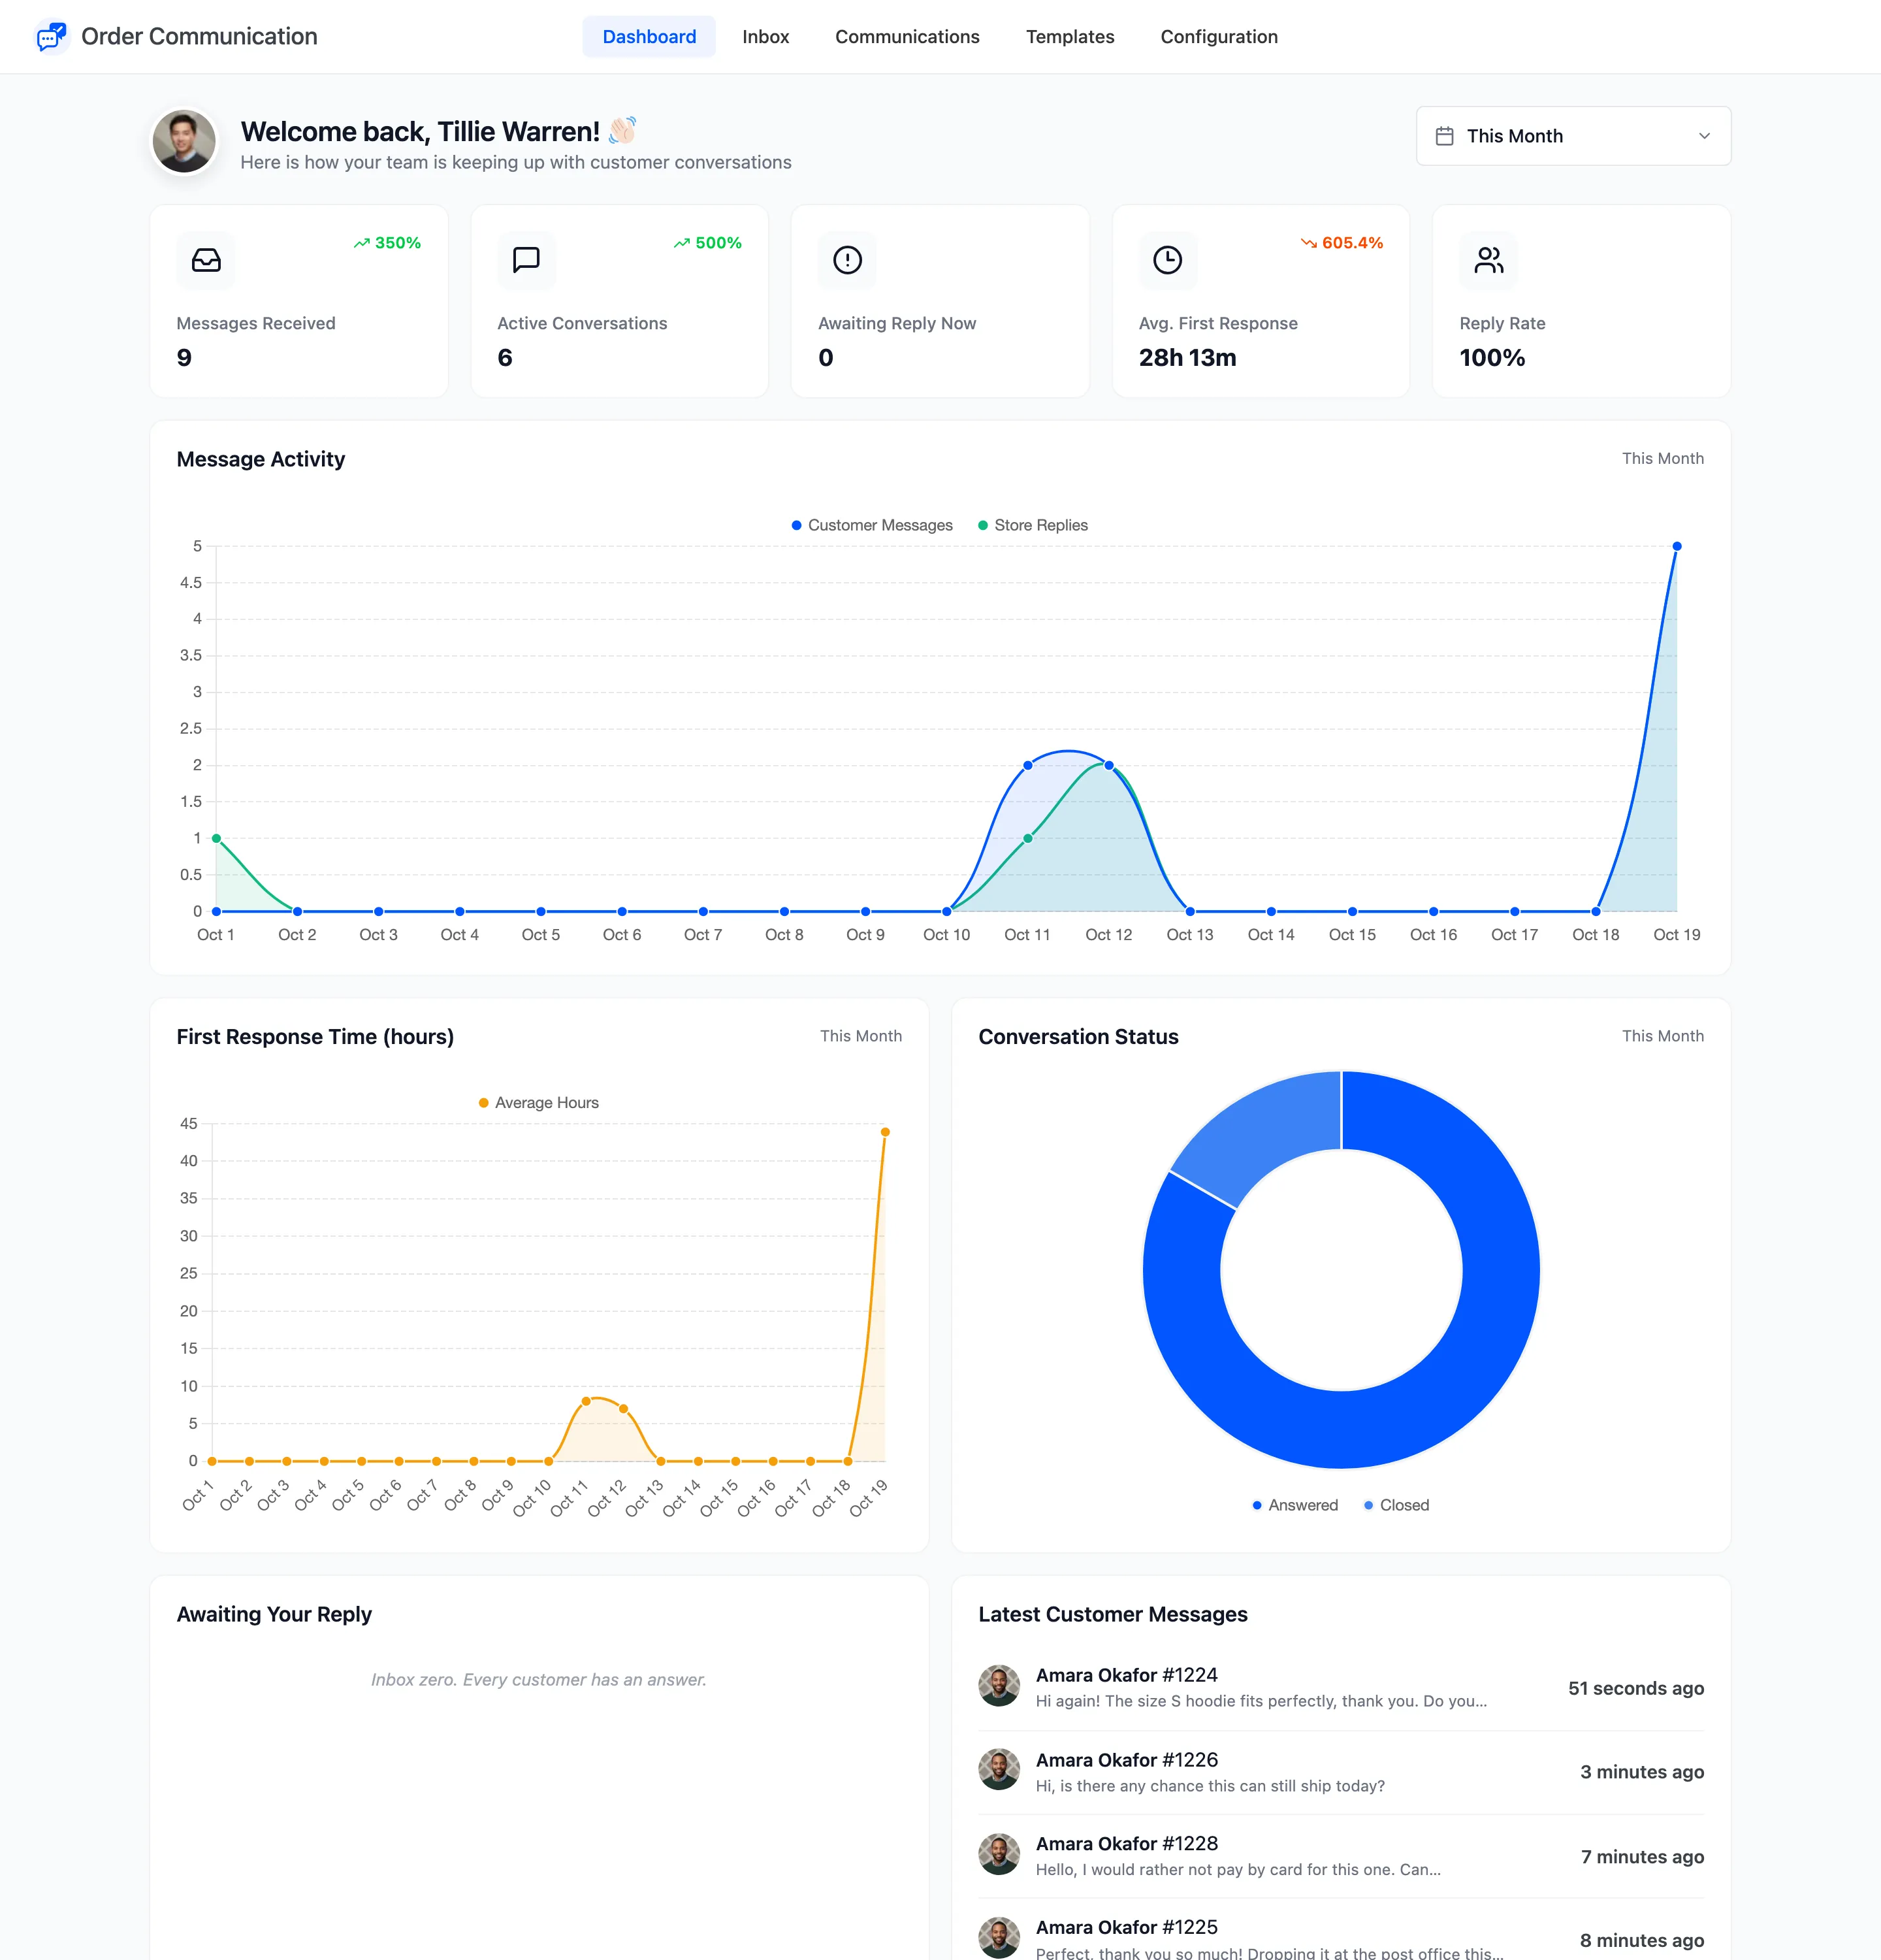Click the 'Inbox zero' empty state text
The width and height of the screenshot is (1881, 1960).
coord(539,1680)
